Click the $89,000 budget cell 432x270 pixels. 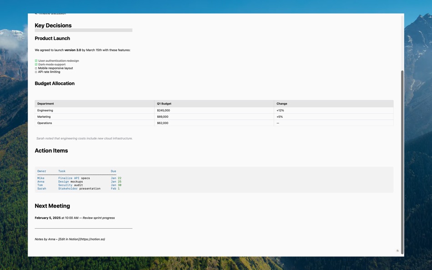214,116
